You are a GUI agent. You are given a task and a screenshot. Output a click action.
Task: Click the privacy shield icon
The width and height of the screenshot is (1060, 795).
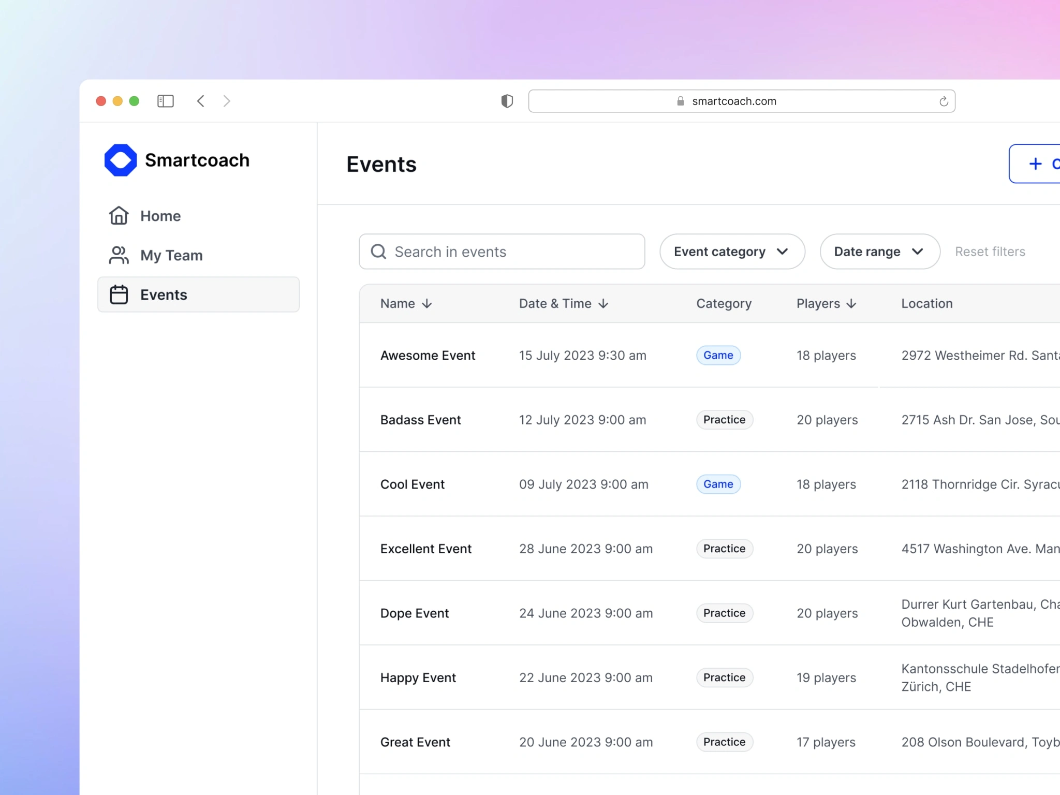click(507, 101)
